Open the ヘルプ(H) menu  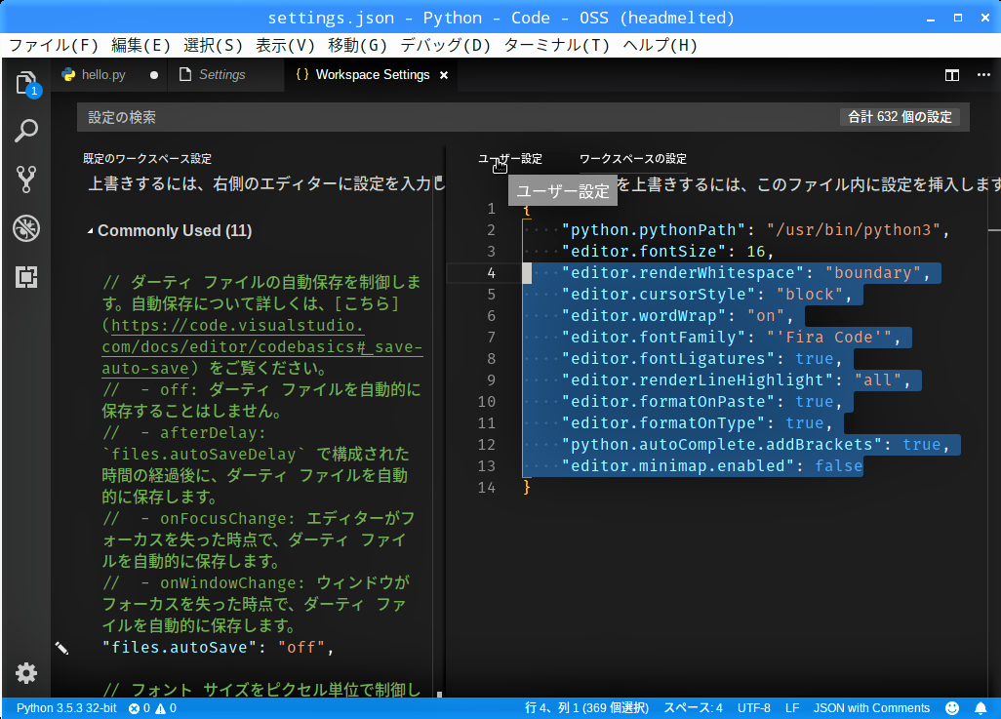(661, 45)
